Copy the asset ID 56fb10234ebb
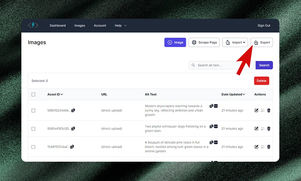 click(73, 110)
